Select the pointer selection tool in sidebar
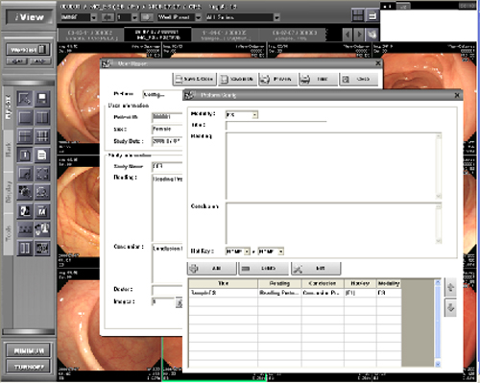Image resolution: width=480 pixels, height=383 pixels. 25,99
